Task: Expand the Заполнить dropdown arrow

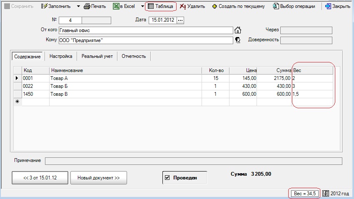Action: click(x=78, y=7)
